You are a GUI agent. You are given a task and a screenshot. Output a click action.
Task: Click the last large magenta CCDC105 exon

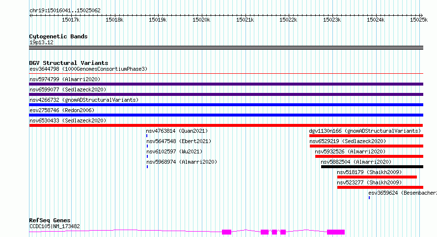[x=336, y=232]
